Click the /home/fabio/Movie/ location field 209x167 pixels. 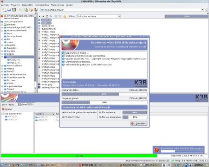point(121,10)
